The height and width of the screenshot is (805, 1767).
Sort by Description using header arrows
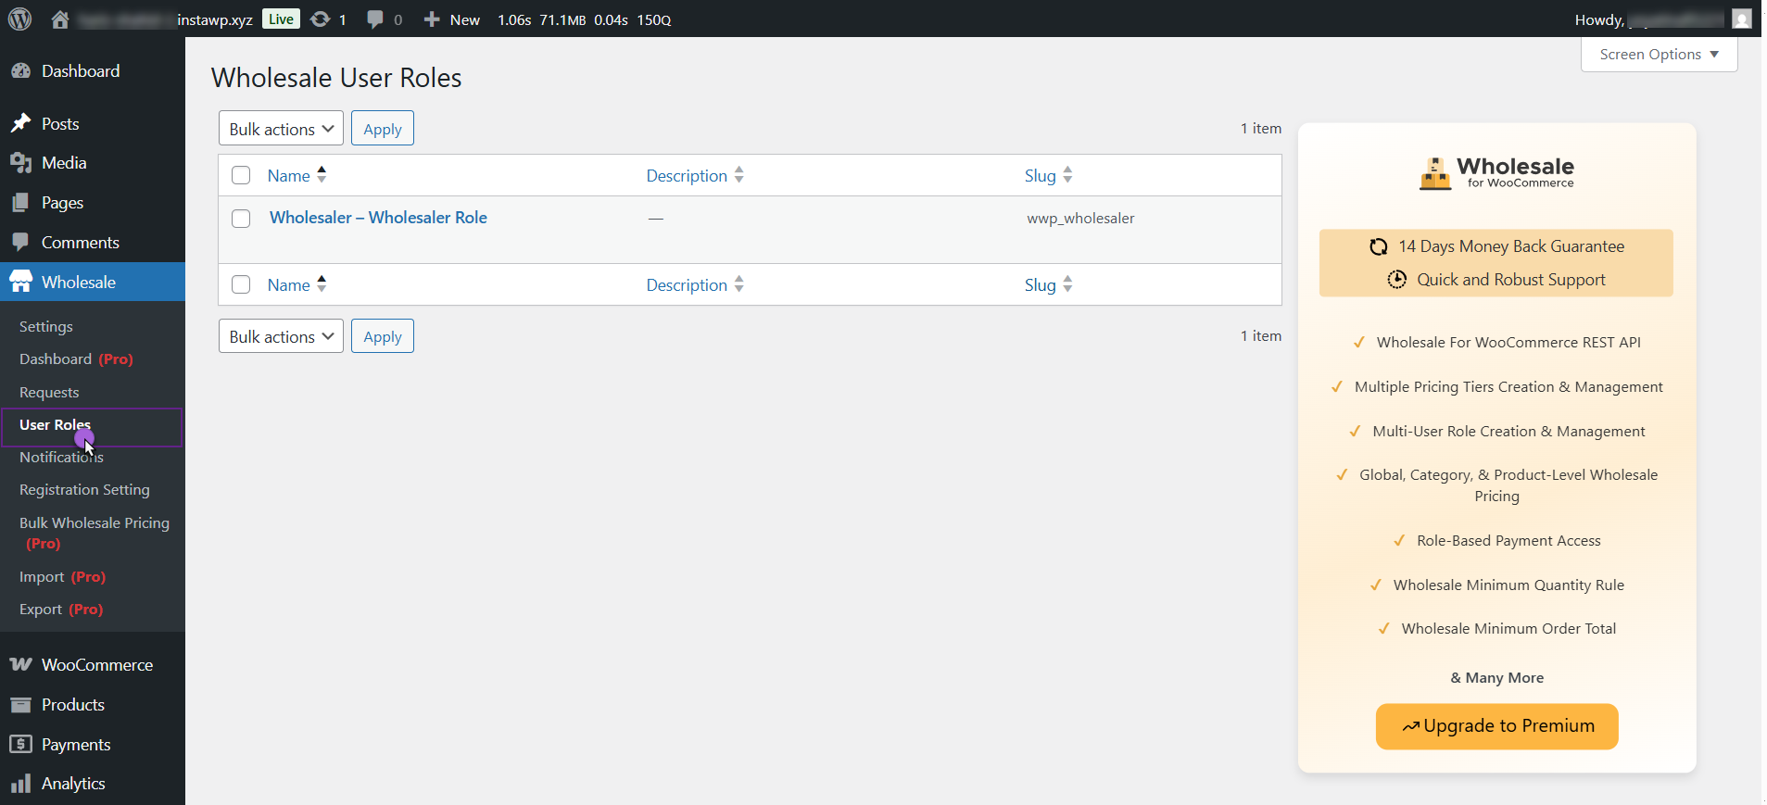click(738, 175)
